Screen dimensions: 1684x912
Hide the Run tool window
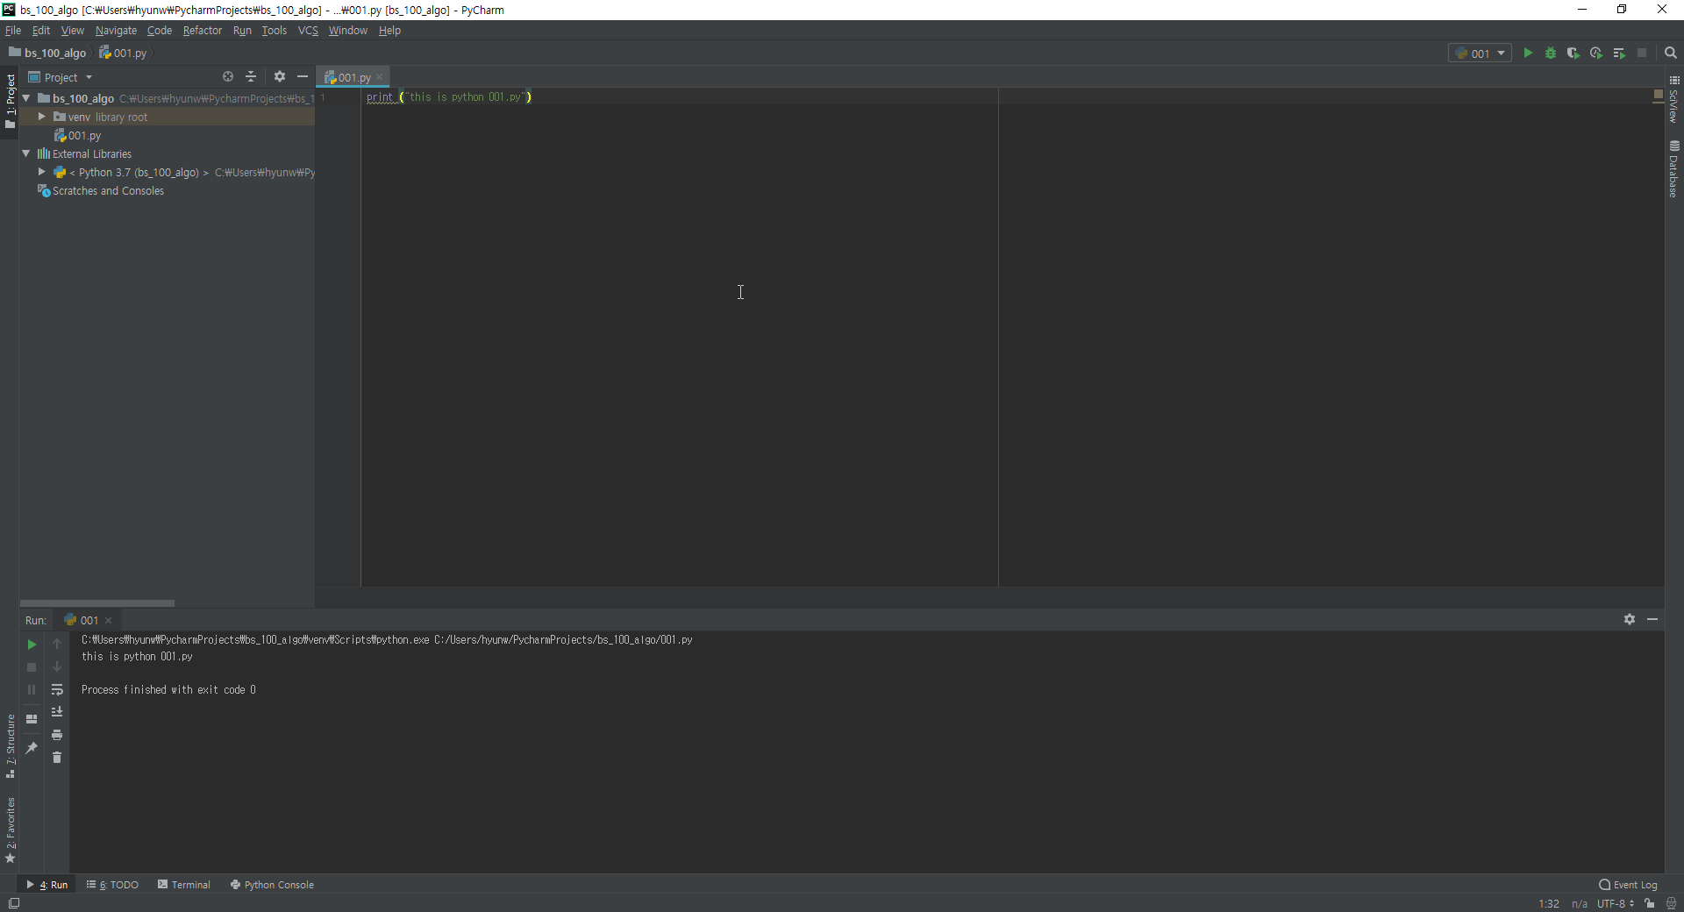[1652, 619]
